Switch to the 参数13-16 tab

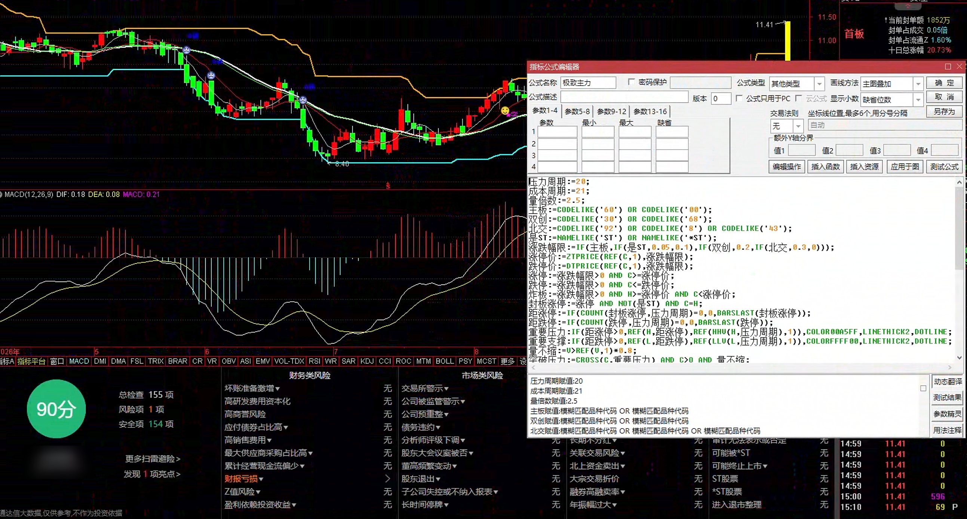[650, 111]
